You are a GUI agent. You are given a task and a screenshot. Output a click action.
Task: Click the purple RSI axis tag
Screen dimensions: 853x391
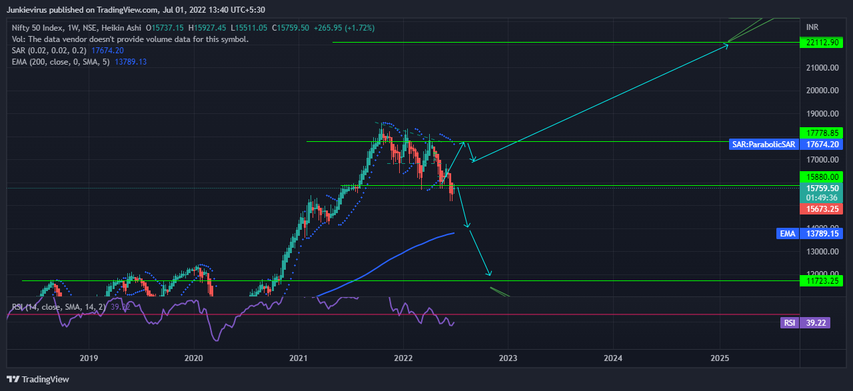point(788,322)
